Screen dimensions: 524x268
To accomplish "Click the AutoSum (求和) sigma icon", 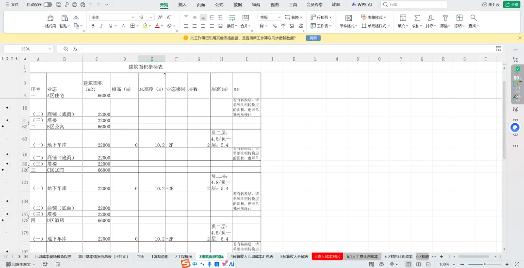I will coord(417,18).
